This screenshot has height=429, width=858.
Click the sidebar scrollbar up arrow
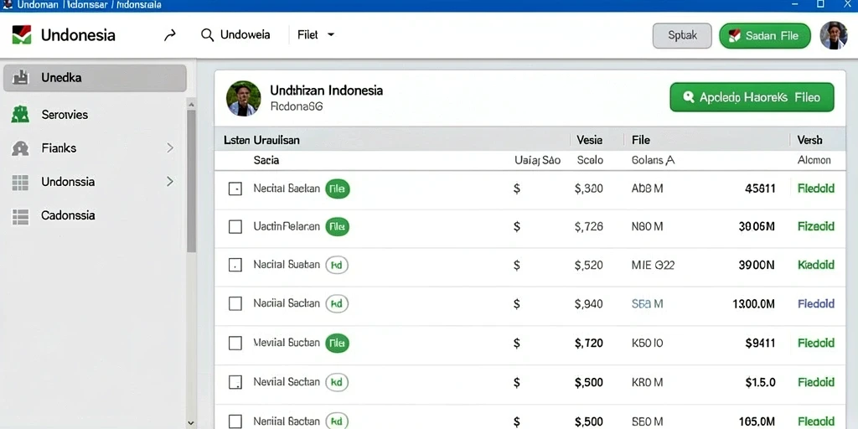[191, 104]
